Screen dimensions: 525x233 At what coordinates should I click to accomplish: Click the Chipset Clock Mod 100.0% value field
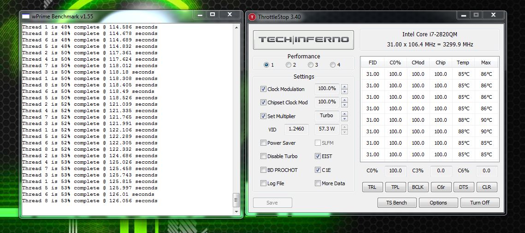coord(327,102)
